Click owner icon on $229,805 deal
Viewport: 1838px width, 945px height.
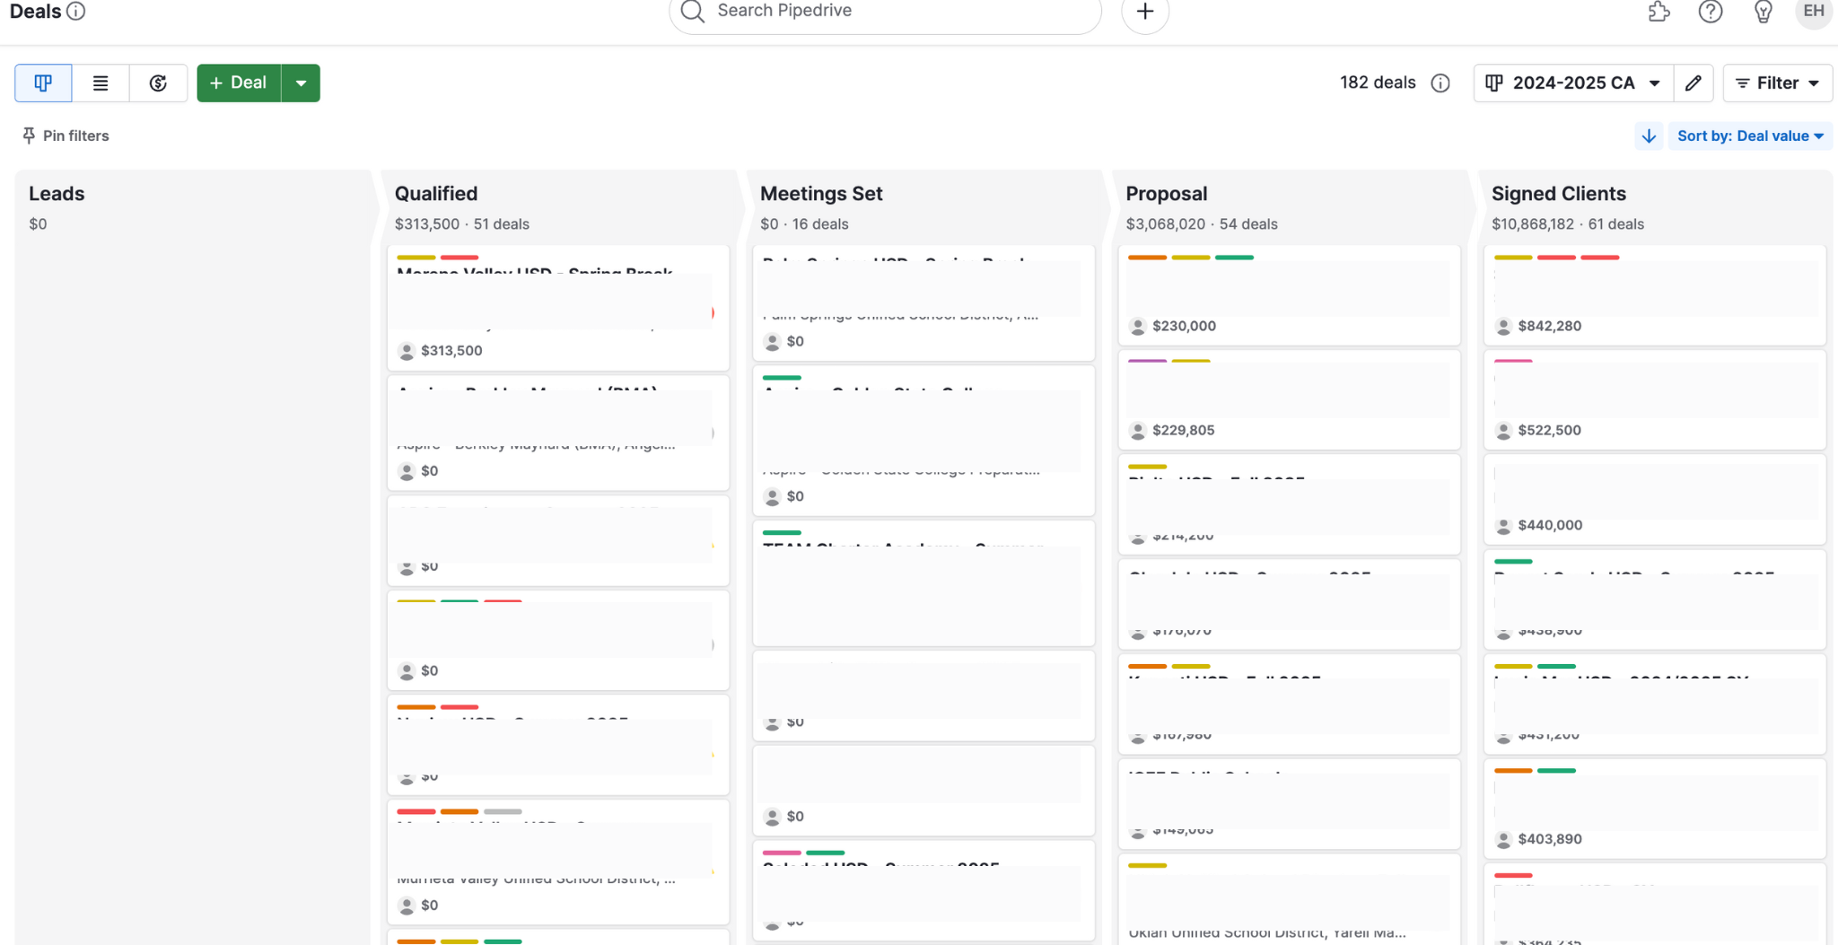point(1138,431)
